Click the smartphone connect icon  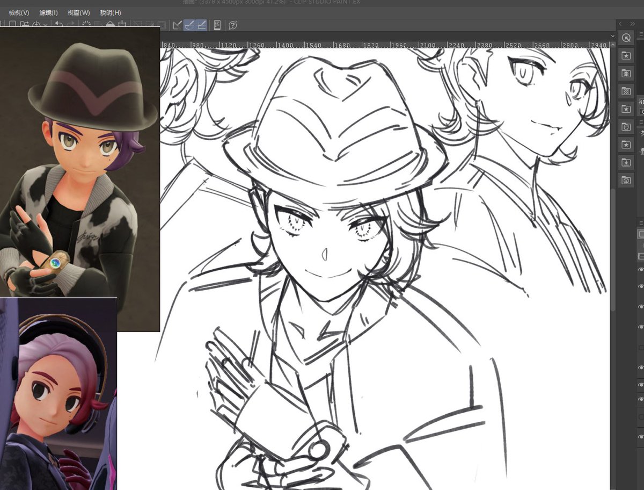click(x=216, y=25)
